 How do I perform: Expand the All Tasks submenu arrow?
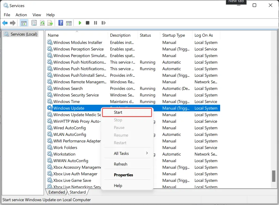[x=147, y=153]
